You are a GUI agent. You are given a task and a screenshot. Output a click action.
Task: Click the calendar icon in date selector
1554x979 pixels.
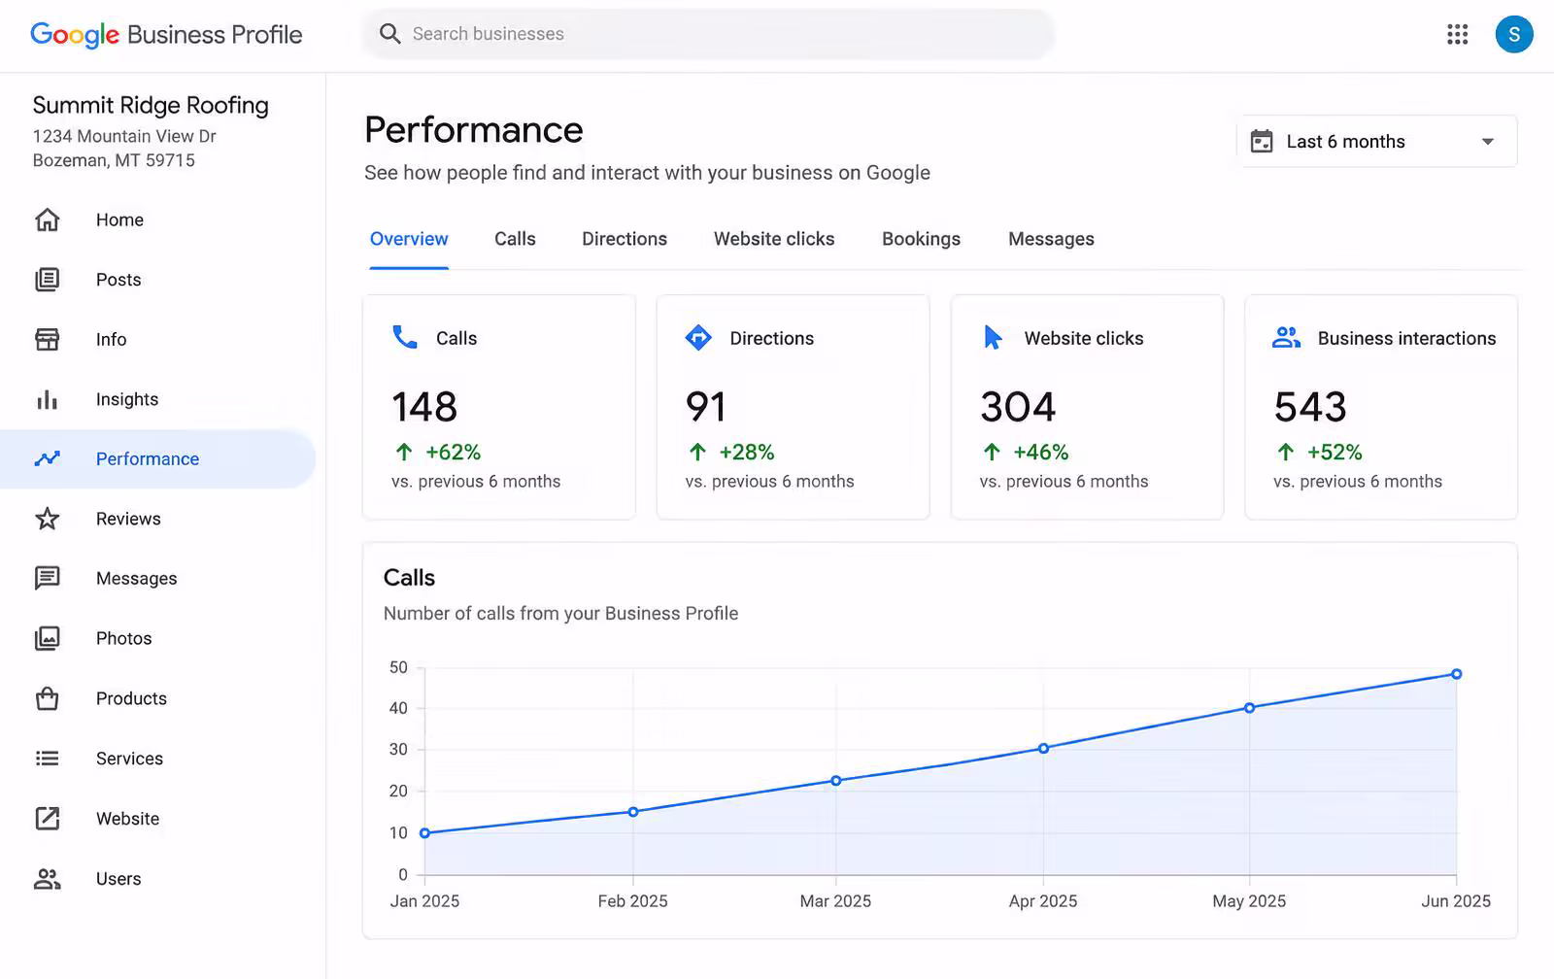(x=1262, y=142)
